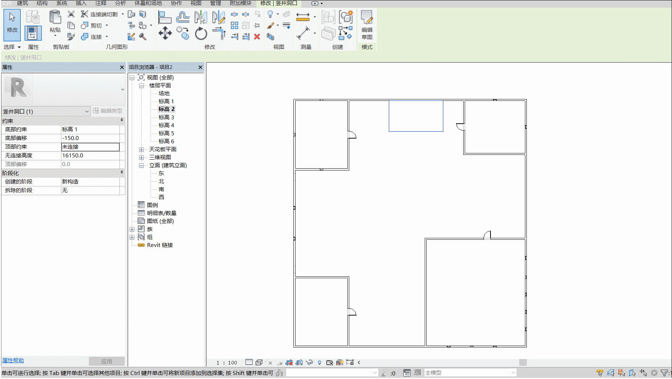This screenshot has width=672, height=379.
Task: Switch to the 视图 ribbon tab
Action: [196, 3]
